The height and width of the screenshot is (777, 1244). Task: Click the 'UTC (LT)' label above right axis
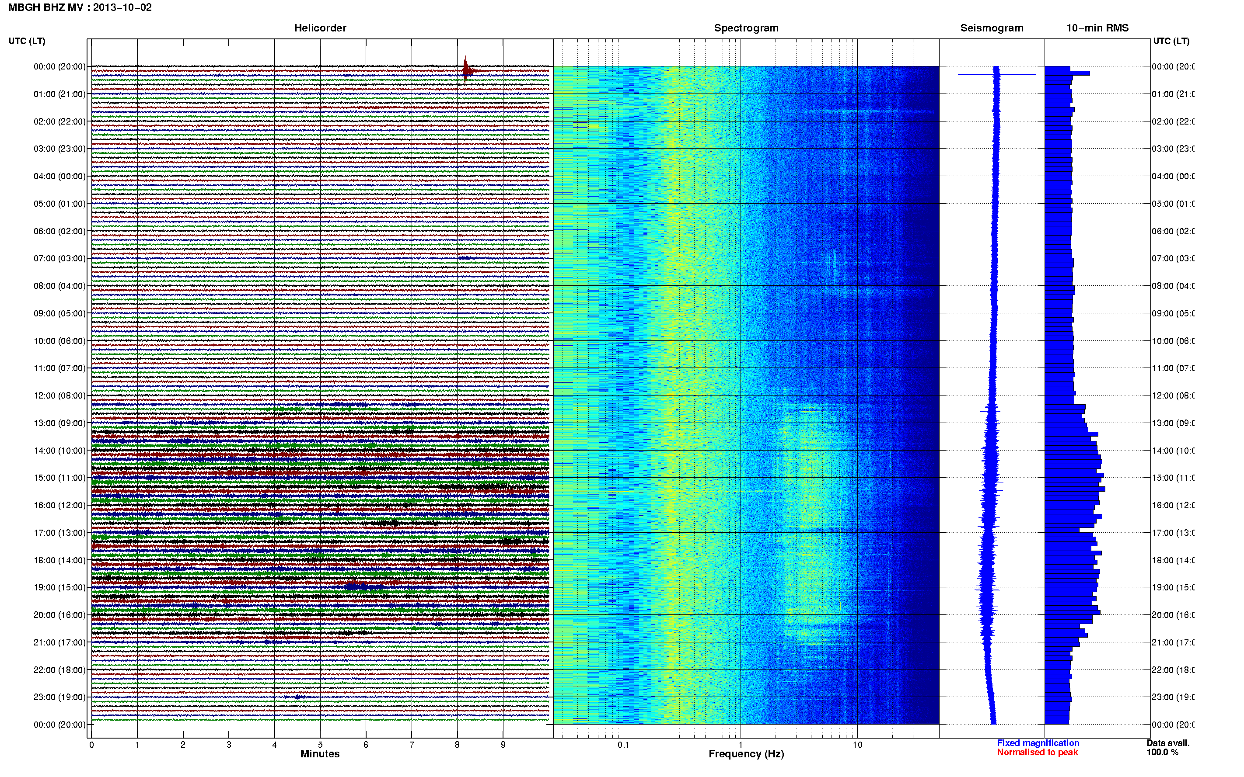[x=1171, y=41]
